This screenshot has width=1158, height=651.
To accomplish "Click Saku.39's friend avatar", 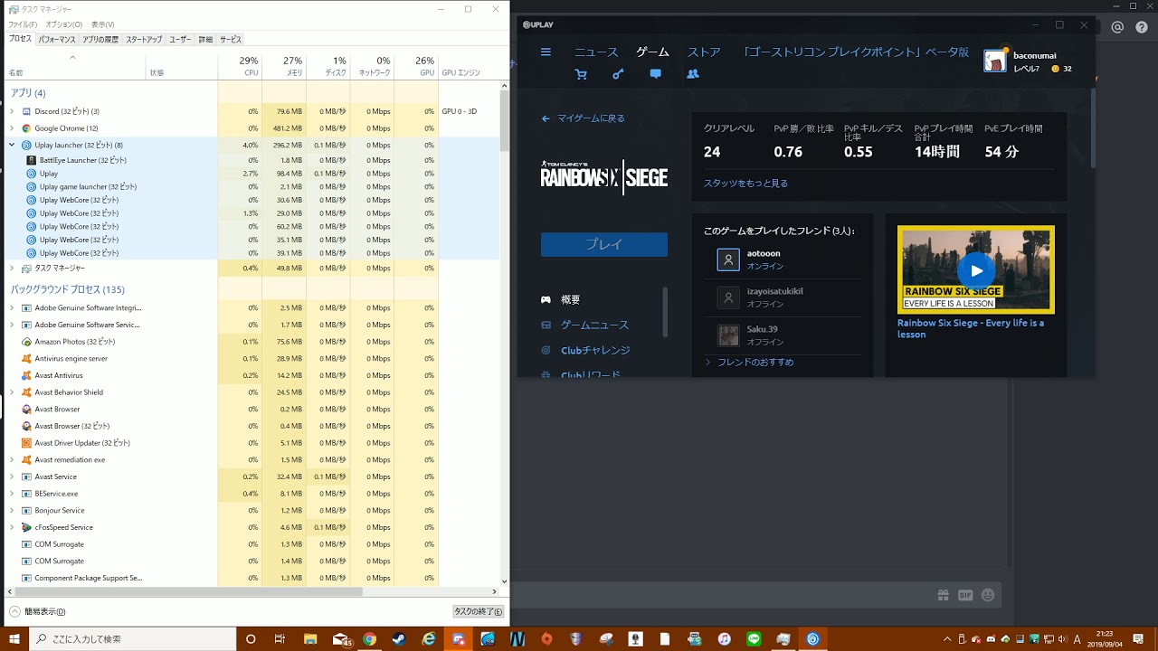I will pyautogui.click(x=728, y=335).
